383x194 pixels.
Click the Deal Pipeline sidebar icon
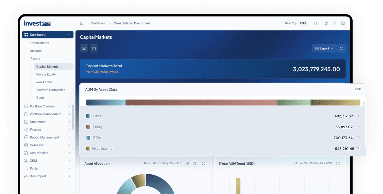coord(26,153)
